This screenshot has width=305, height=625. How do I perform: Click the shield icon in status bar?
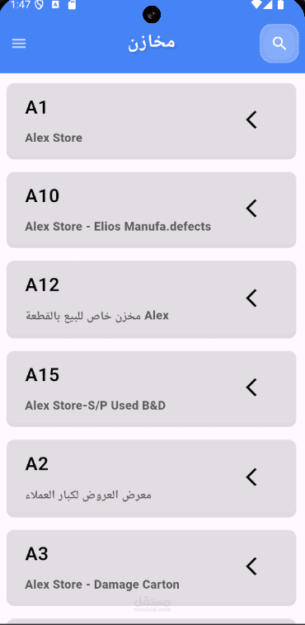pyautogui.click(x=40, y=5)
